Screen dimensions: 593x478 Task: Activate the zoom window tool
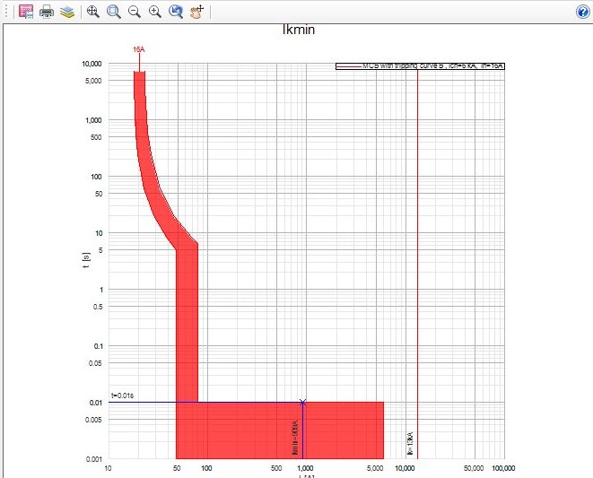(x=114, y=12)
